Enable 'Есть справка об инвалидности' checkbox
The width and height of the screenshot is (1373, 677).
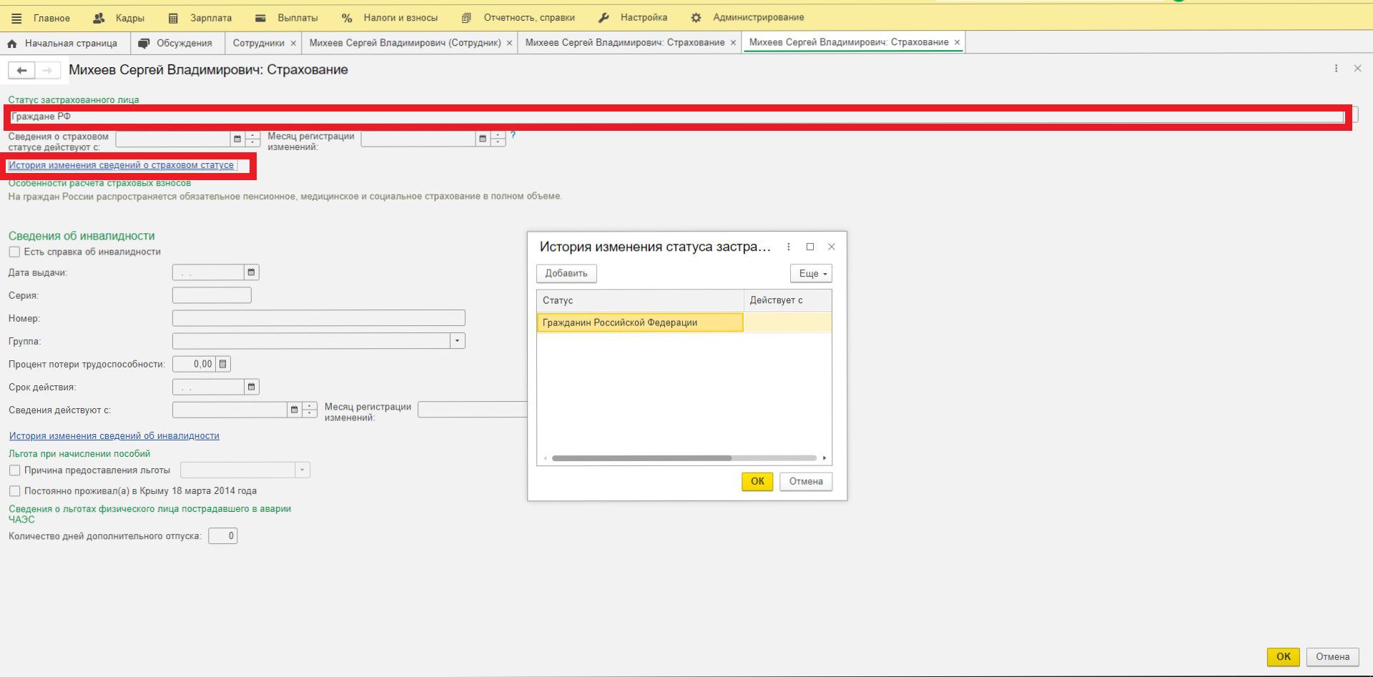[x=14, y=252]
